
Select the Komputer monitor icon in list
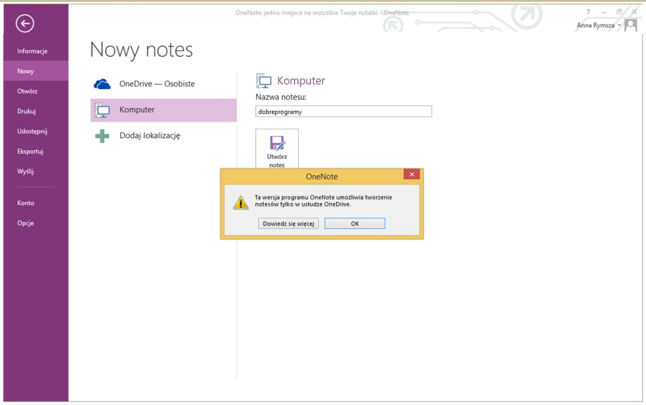click(x=102, y=110)
